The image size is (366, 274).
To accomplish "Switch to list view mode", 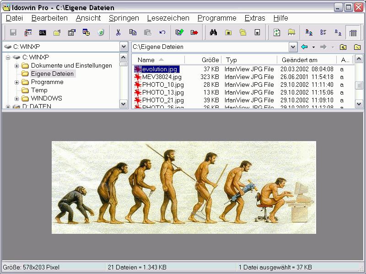I will click(323, 32).
